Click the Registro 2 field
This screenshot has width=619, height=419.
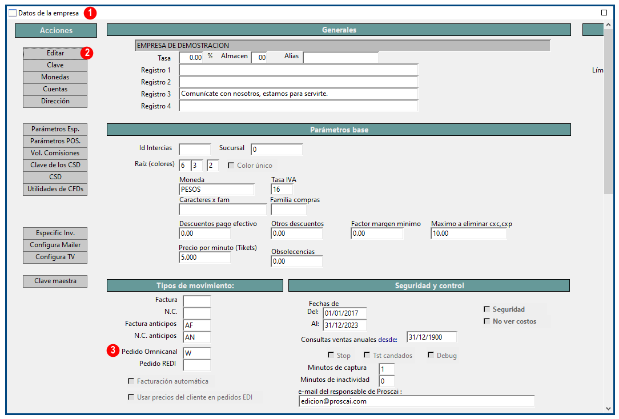299,82
